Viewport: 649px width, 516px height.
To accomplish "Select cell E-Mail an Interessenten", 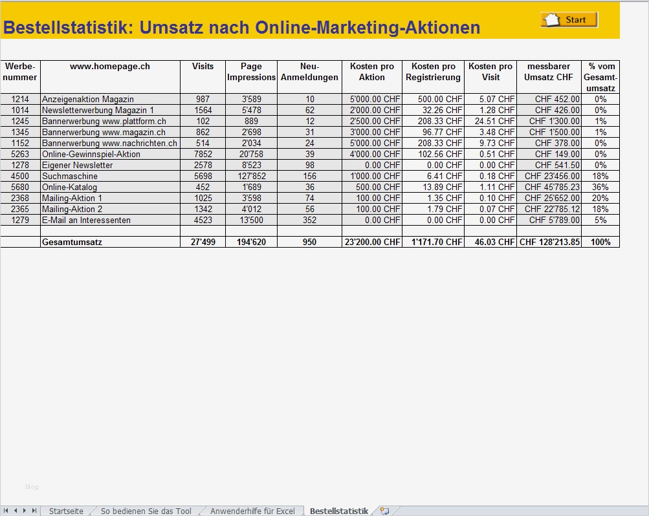I will click(x=110, y=220).
